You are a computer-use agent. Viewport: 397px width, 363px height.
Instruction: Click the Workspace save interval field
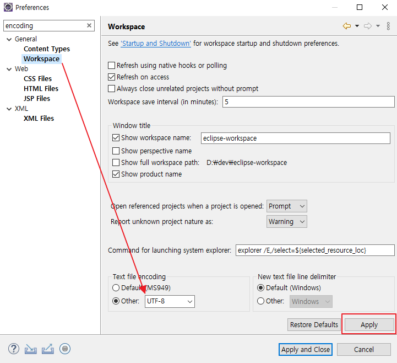click(x=308, y=102)
